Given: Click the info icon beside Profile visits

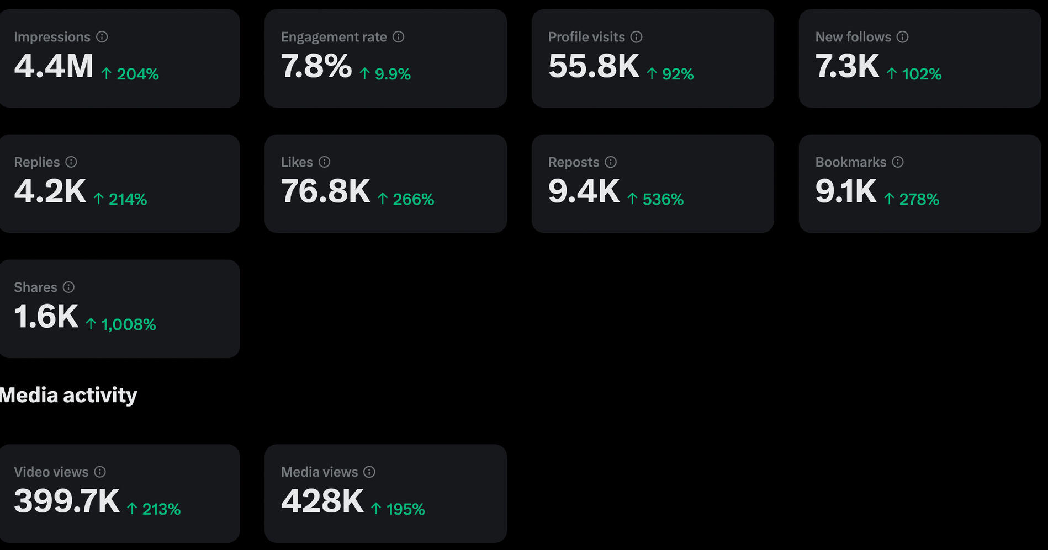Looking at the screenshot, I should (637, 37).
